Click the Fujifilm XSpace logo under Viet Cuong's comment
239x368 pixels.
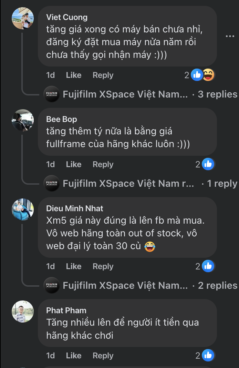[52, 94]
